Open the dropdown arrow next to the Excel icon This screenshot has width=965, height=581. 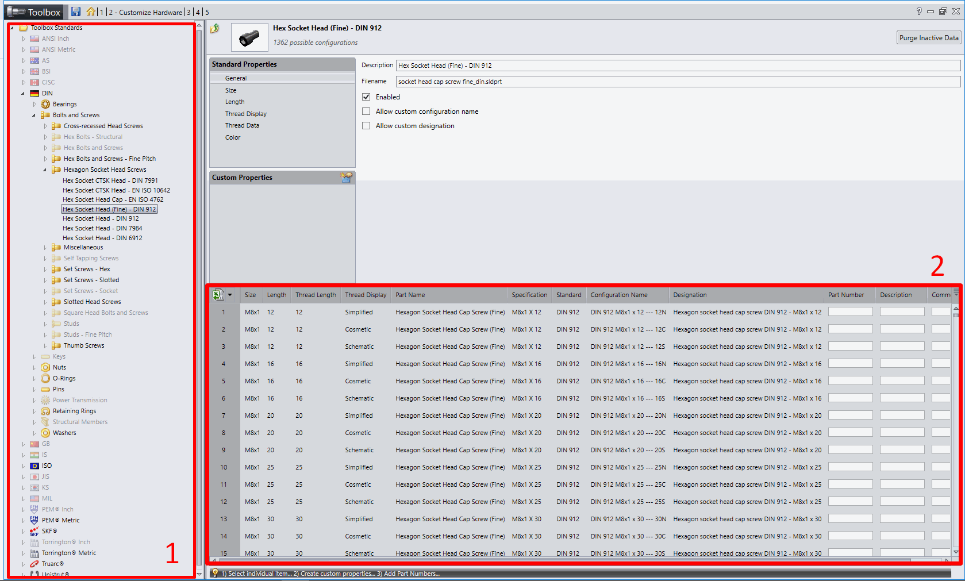pos(230,294)
